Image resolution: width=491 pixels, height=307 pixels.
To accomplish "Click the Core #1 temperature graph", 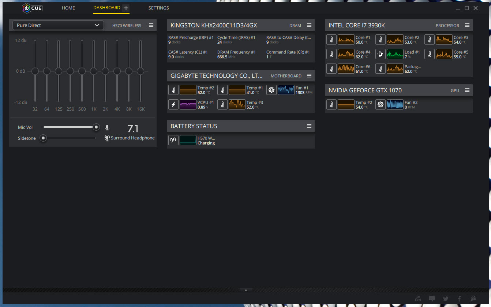I will [x=346, y=39].
